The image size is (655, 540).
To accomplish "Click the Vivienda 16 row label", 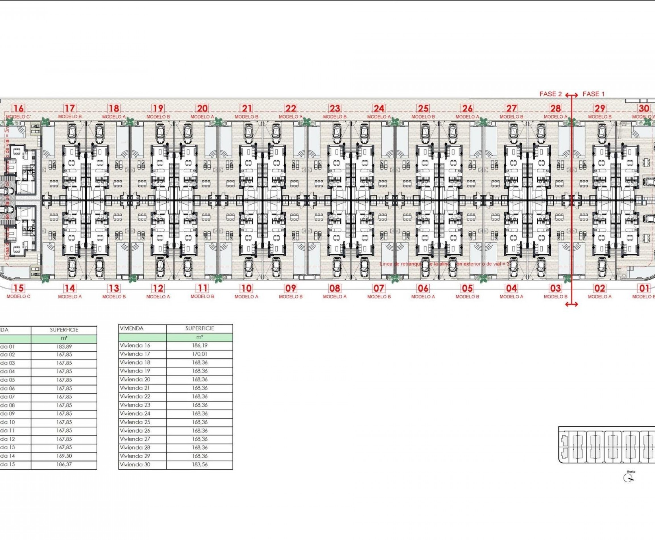I will (135, 345).
